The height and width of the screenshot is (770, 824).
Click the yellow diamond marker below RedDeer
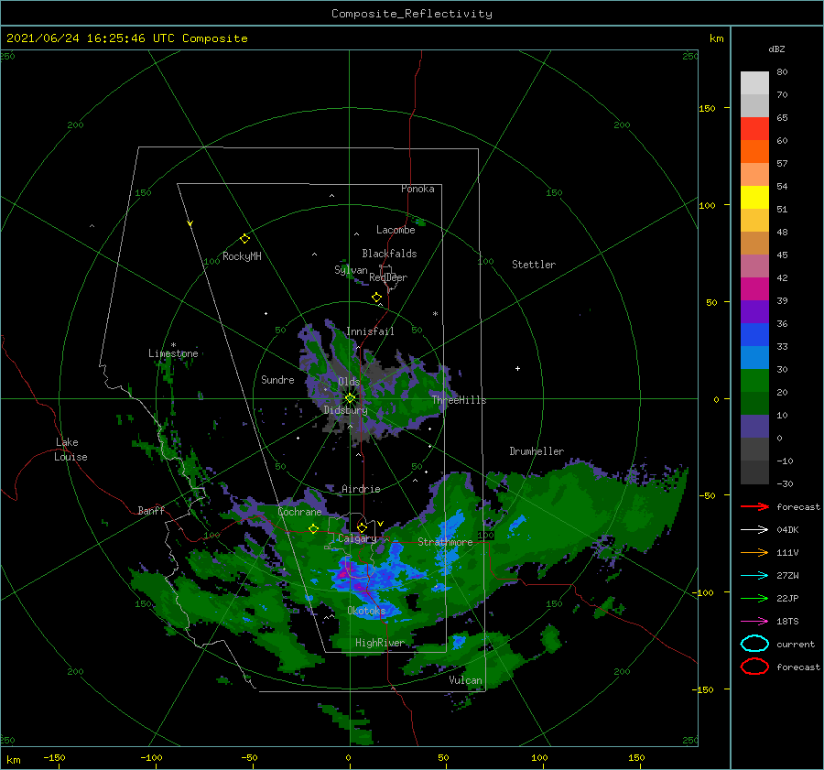point(377,298)
